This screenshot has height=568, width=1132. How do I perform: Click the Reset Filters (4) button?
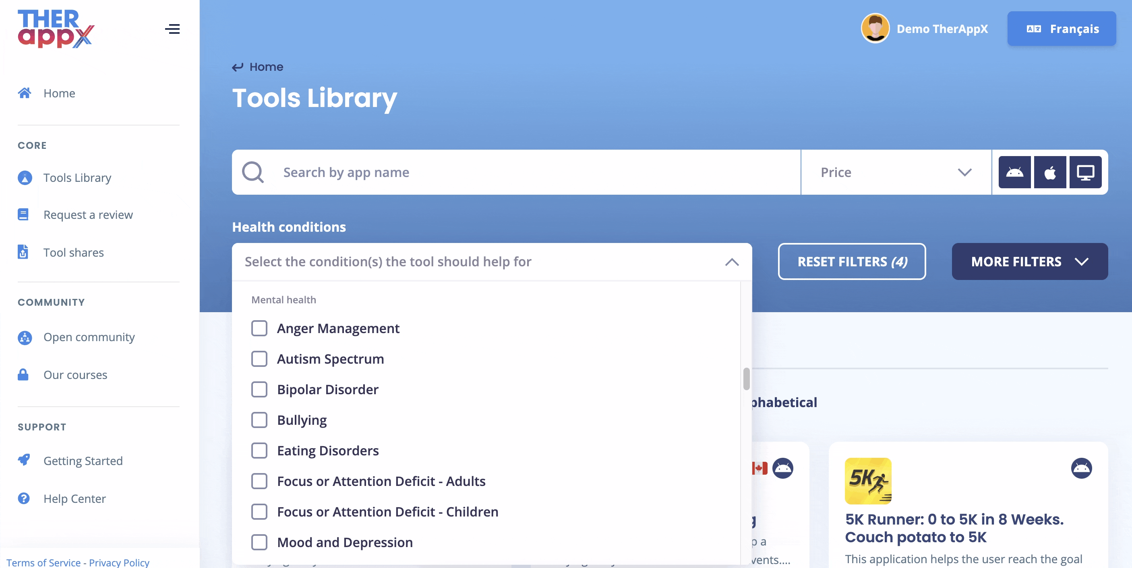pyautogui.click(x=852, y=261)
